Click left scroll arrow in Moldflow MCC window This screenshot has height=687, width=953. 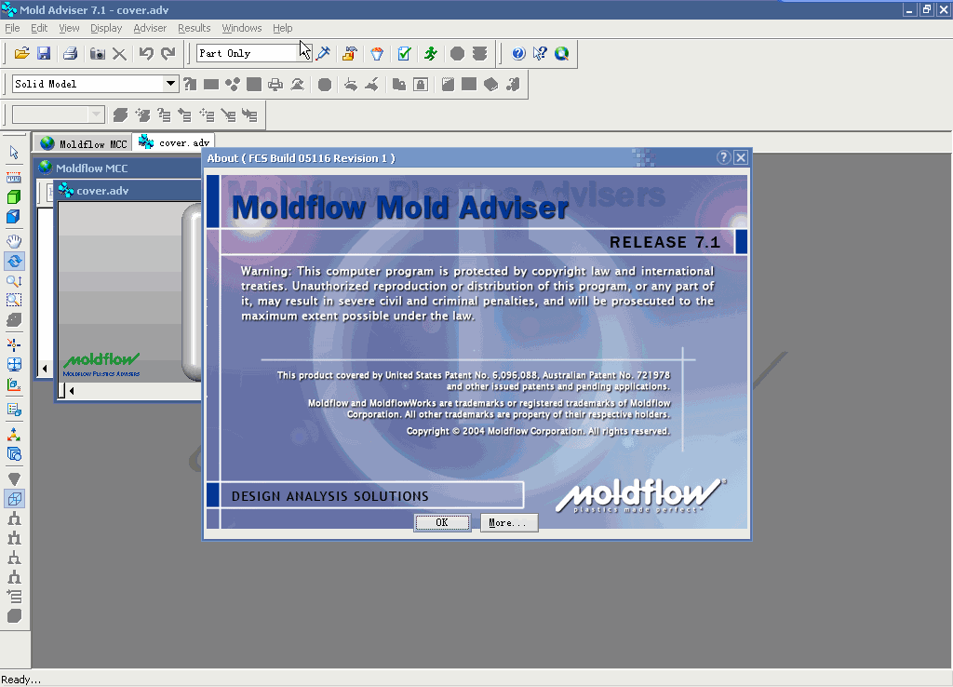pos(45,369)
